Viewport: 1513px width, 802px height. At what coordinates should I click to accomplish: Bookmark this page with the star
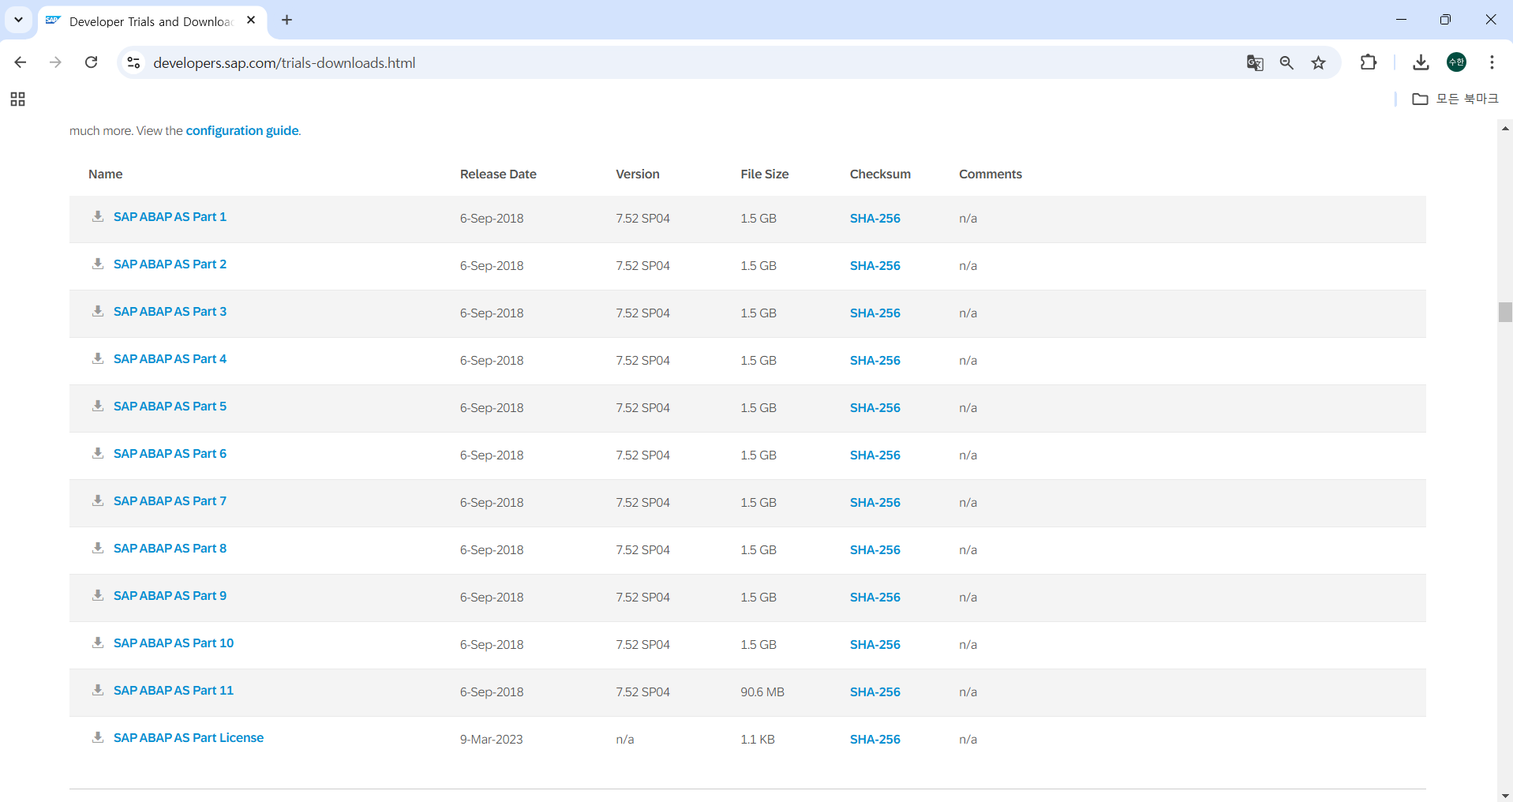(1318, 62)
